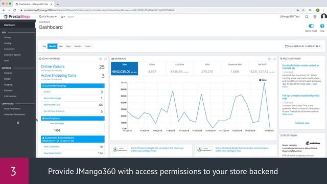Expand the Quick Access dropdown
The width and height of the screenshot is (327, 184).
[48, 16]
